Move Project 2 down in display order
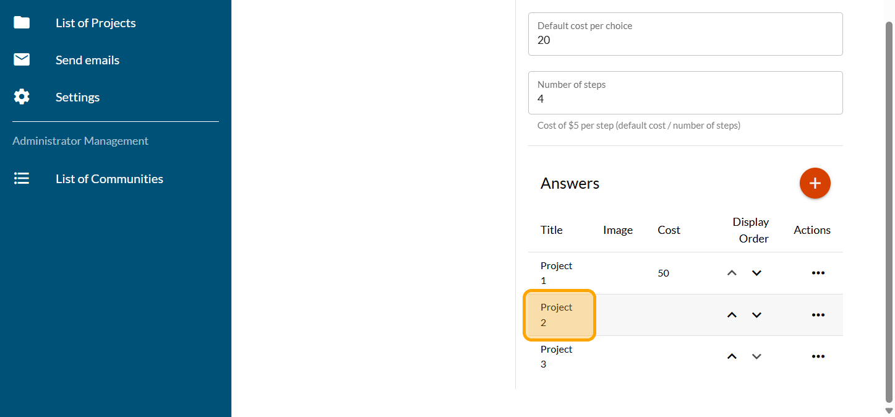Screen dimensions: 895x417 (756, 315)
